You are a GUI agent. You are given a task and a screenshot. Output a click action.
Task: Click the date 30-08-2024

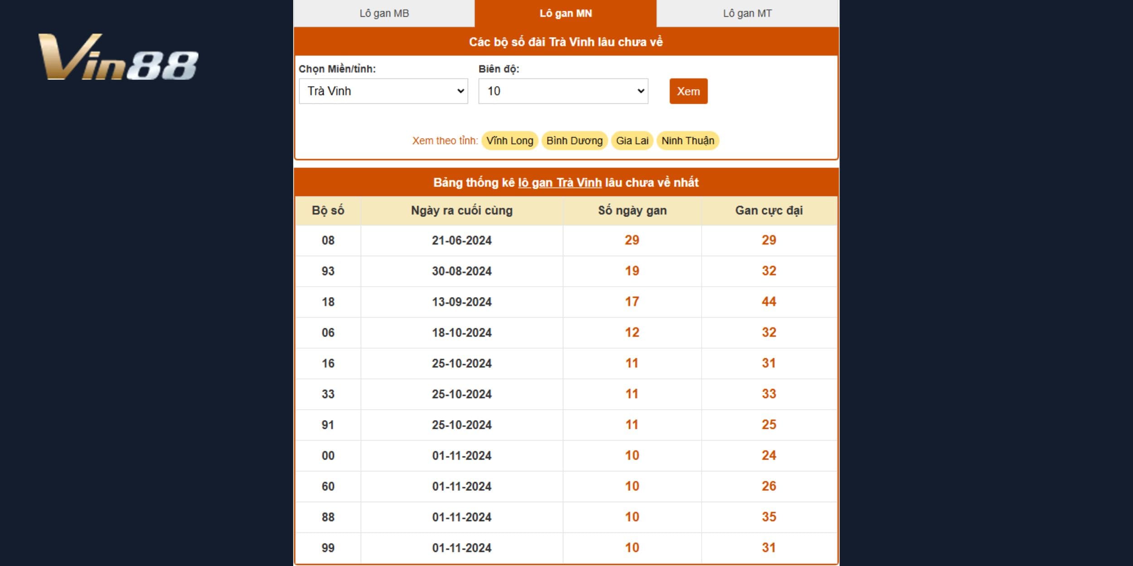462,271
